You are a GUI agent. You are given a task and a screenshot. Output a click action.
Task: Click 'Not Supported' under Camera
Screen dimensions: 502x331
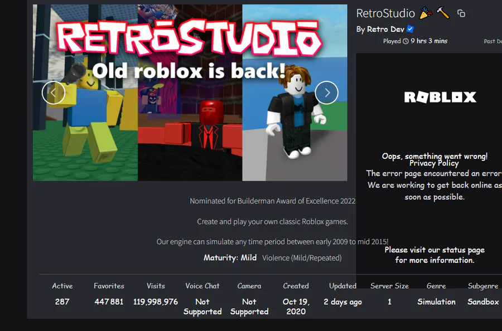pyautogui.click(x=249, y=306)
